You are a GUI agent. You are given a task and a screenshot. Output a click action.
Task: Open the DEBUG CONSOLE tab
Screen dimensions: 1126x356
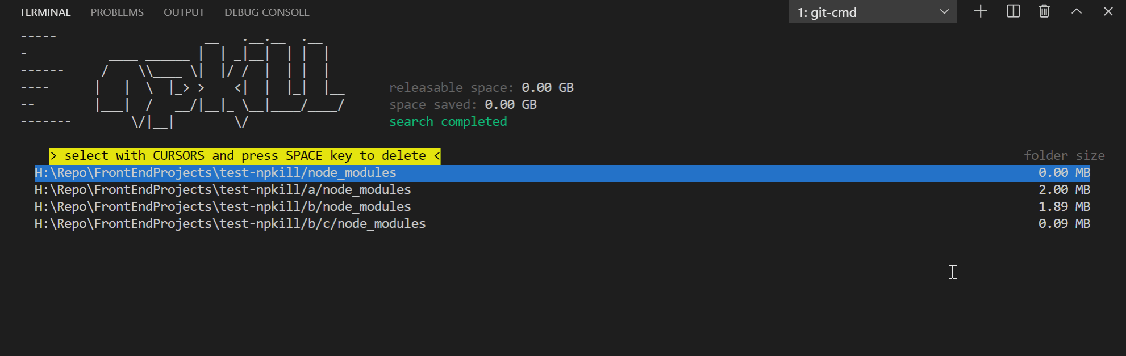[x=266, y=12]
